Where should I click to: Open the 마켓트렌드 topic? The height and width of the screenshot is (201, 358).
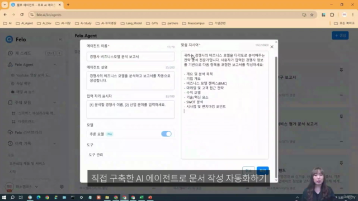pos(26,122)
